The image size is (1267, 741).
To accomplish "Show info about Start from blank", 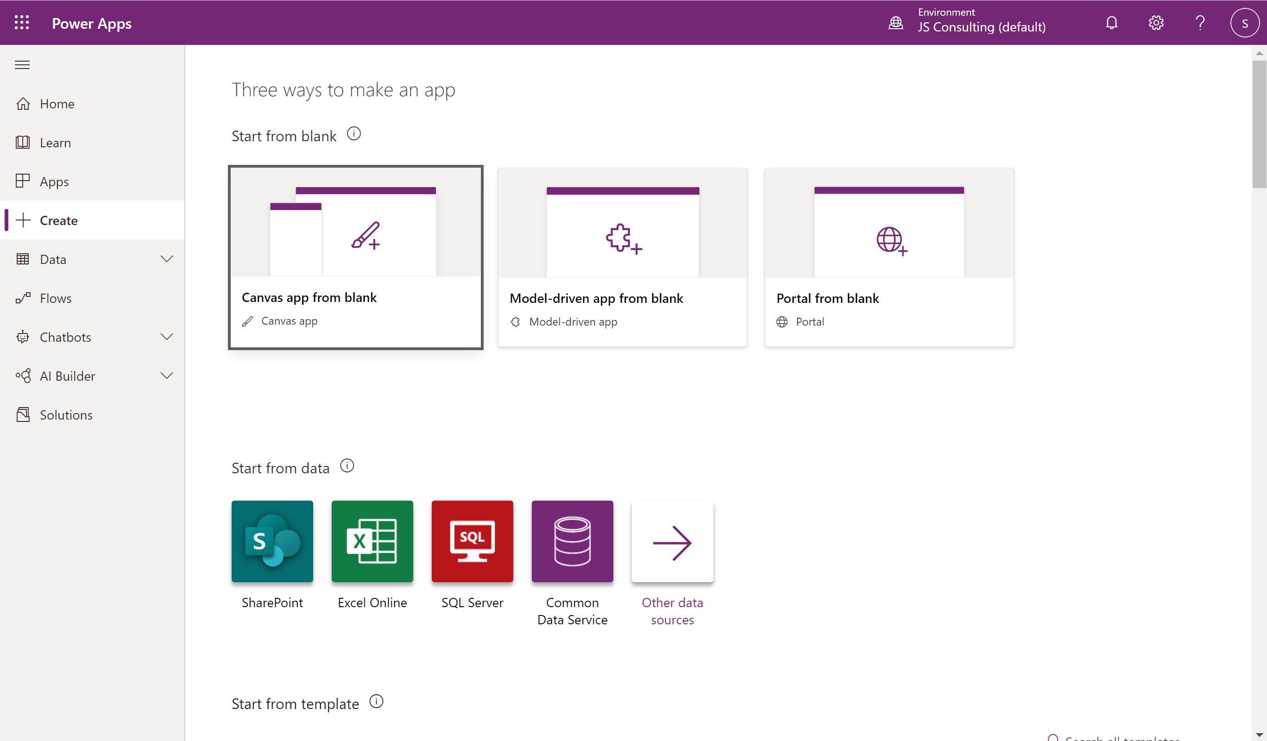I will point(353,133).
